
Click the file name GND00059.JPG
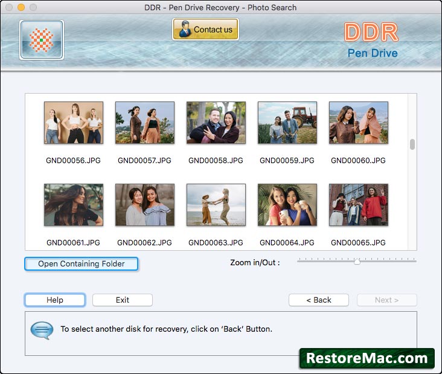tap(287, 161)
